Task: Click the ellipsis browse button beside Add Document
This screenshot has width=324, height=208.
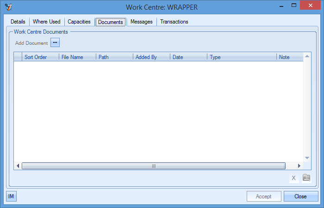Action: [x=55, y=43]
